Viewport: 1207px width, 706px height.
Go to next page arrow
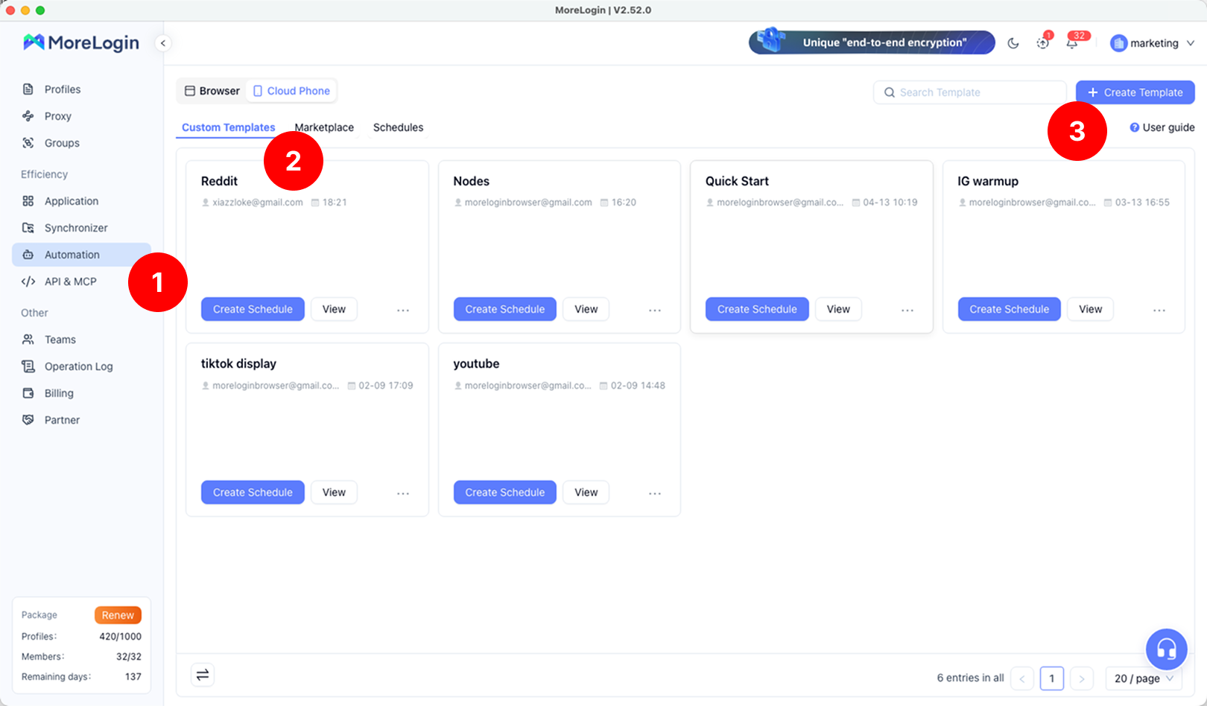pyautogui.click(x=1082, y=678)
